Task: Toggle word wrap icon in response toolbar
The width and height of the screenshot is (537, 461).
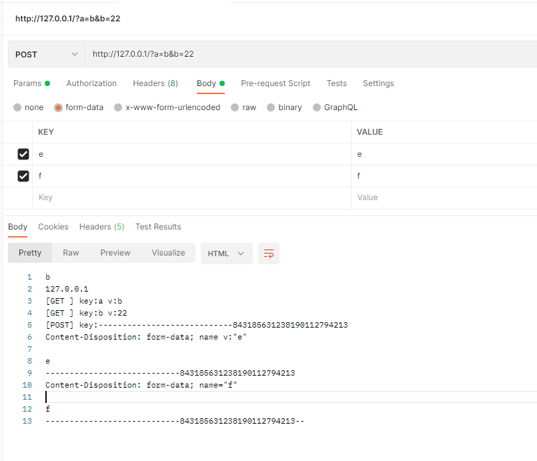Action: 268,254
